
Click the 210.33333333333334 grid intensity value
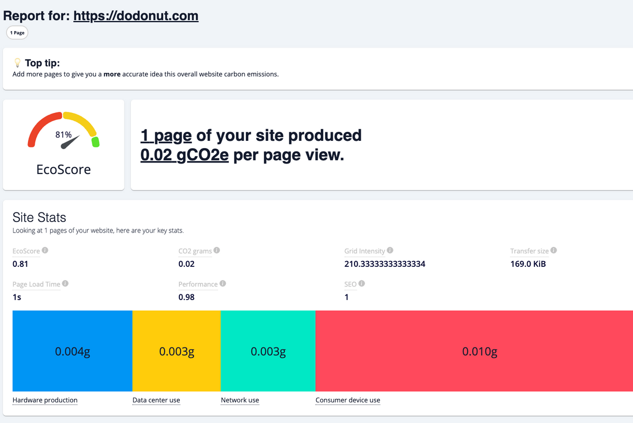click(x=385, y=264)
